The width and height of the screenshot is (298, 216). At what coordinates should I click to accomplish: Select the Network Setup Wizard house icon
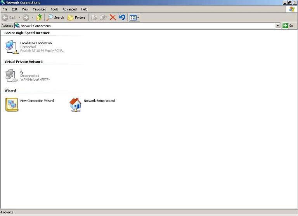click(75, 104)
